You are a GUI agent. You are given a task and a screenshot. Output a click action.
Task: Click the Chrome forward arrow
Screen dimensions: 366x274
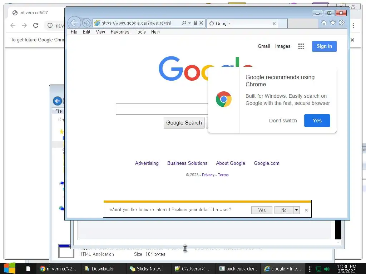24,25
